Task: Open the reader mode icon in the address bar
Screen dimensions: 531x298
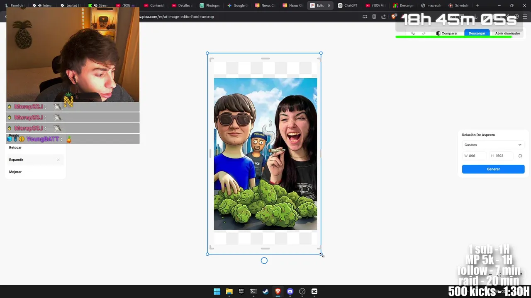Action: 374,17
